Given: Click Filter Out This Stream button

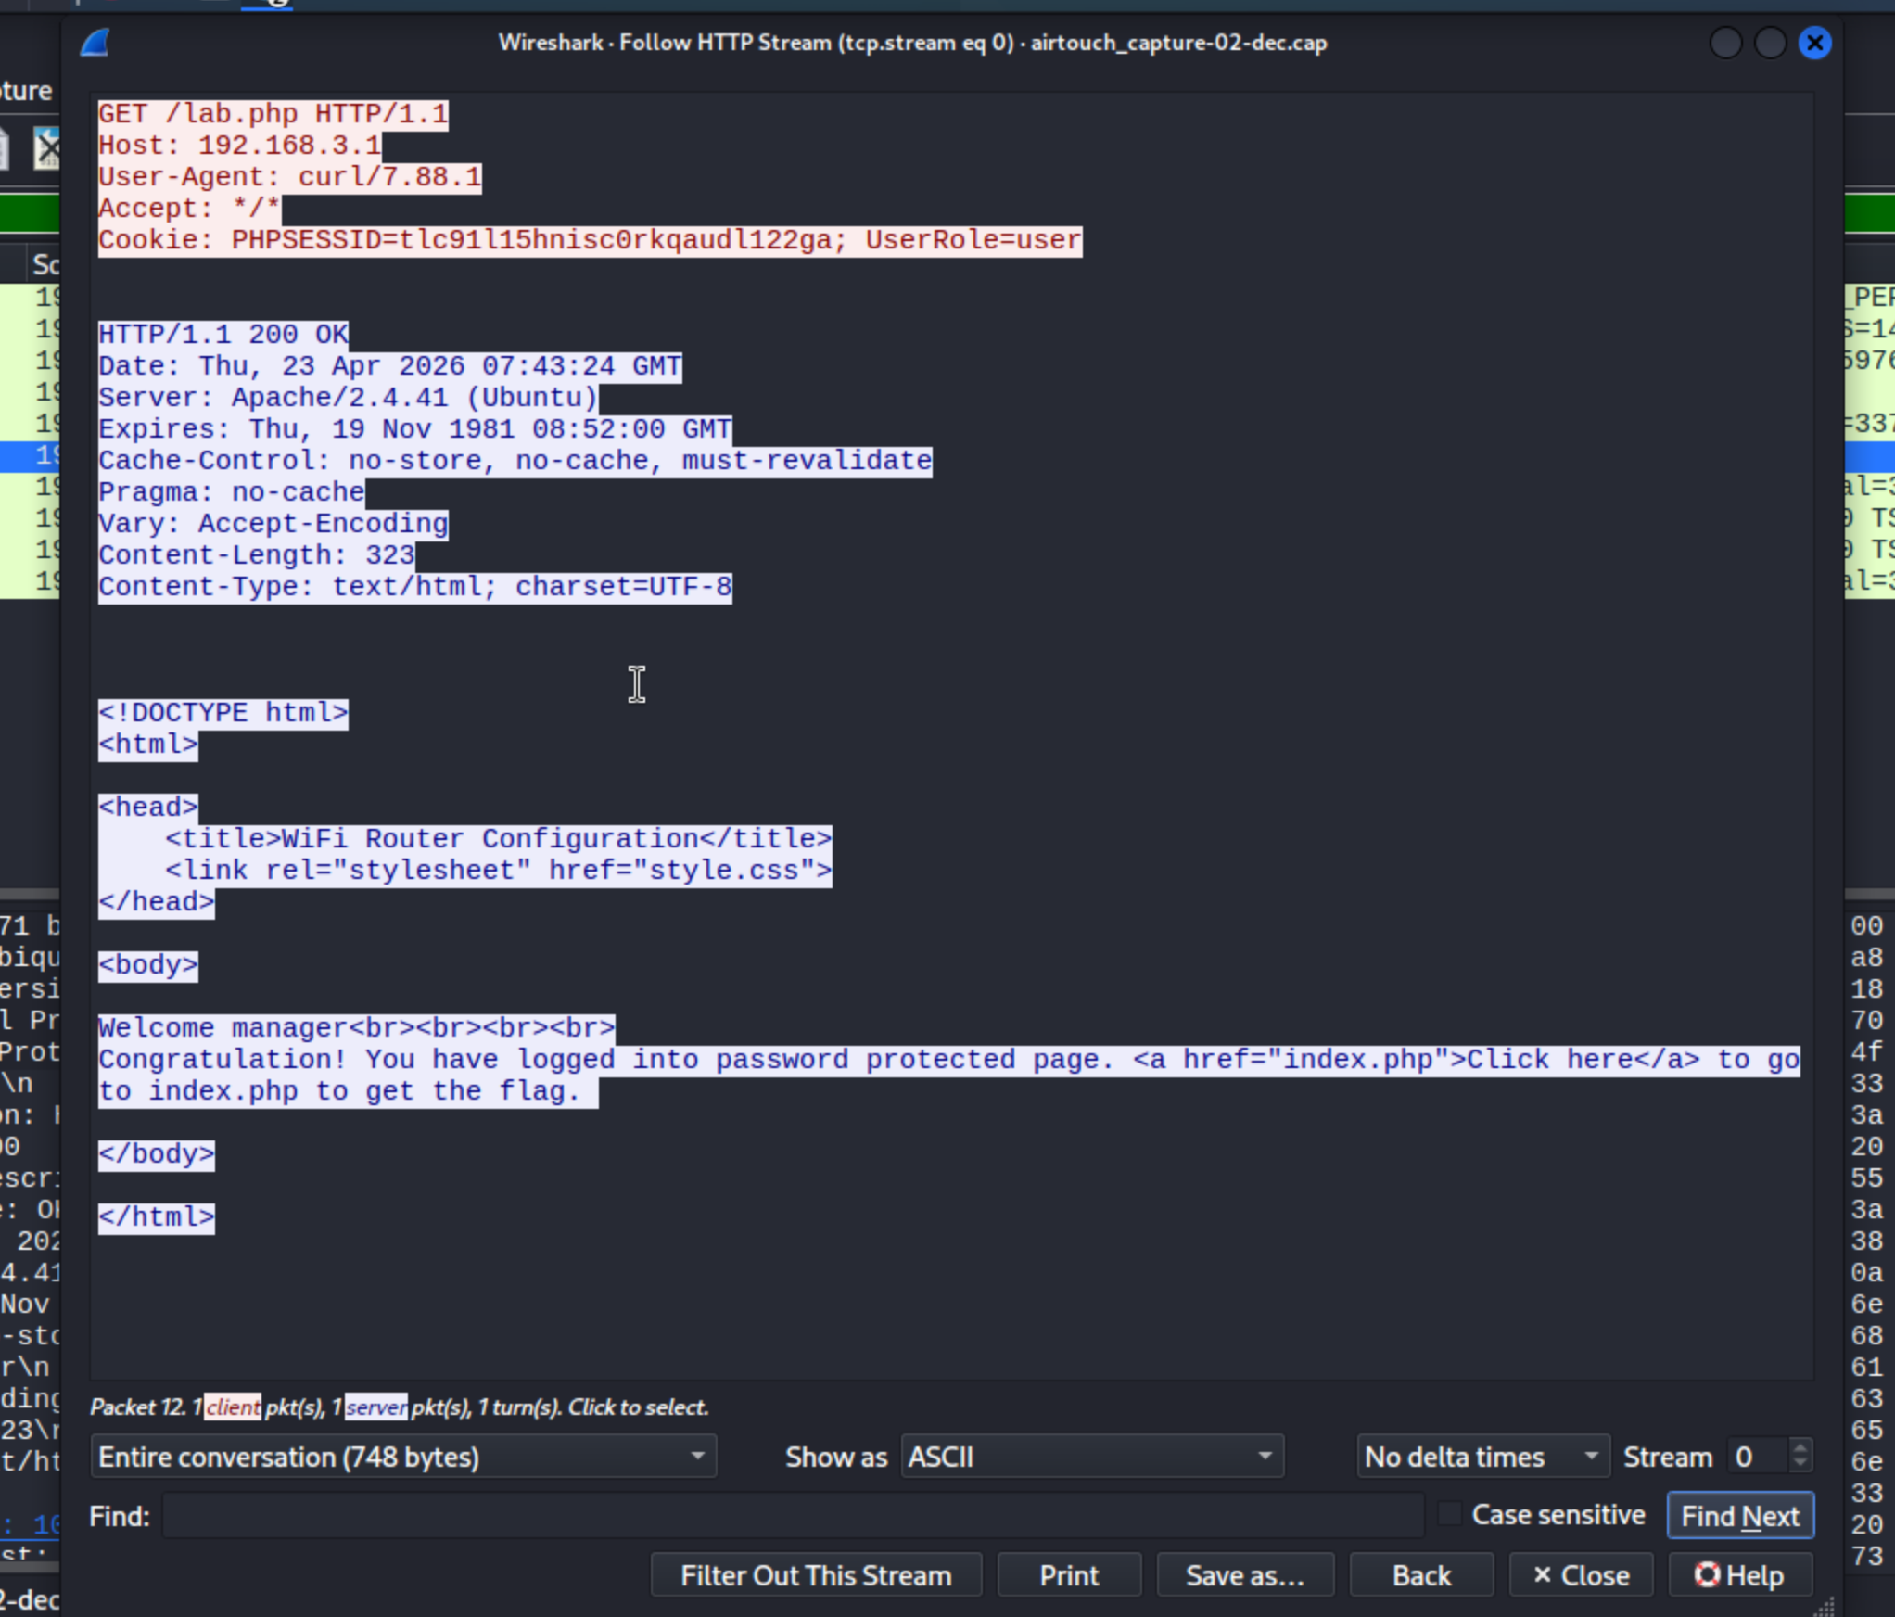Looking at the screenshot, I should click(x=815, y=1575).
